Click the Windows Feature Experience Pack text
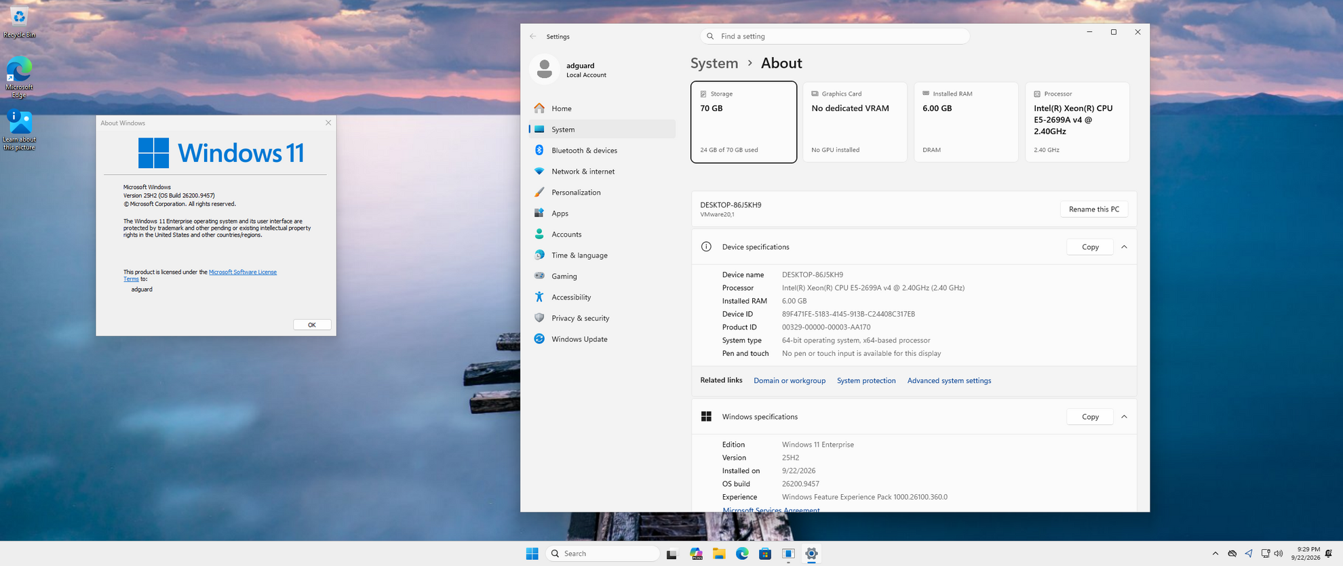 865,498
